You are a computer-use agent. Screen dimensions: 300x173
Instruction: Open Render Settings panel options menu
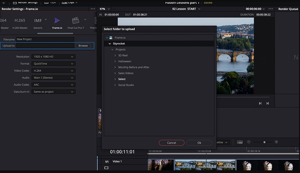click(93, 9)
